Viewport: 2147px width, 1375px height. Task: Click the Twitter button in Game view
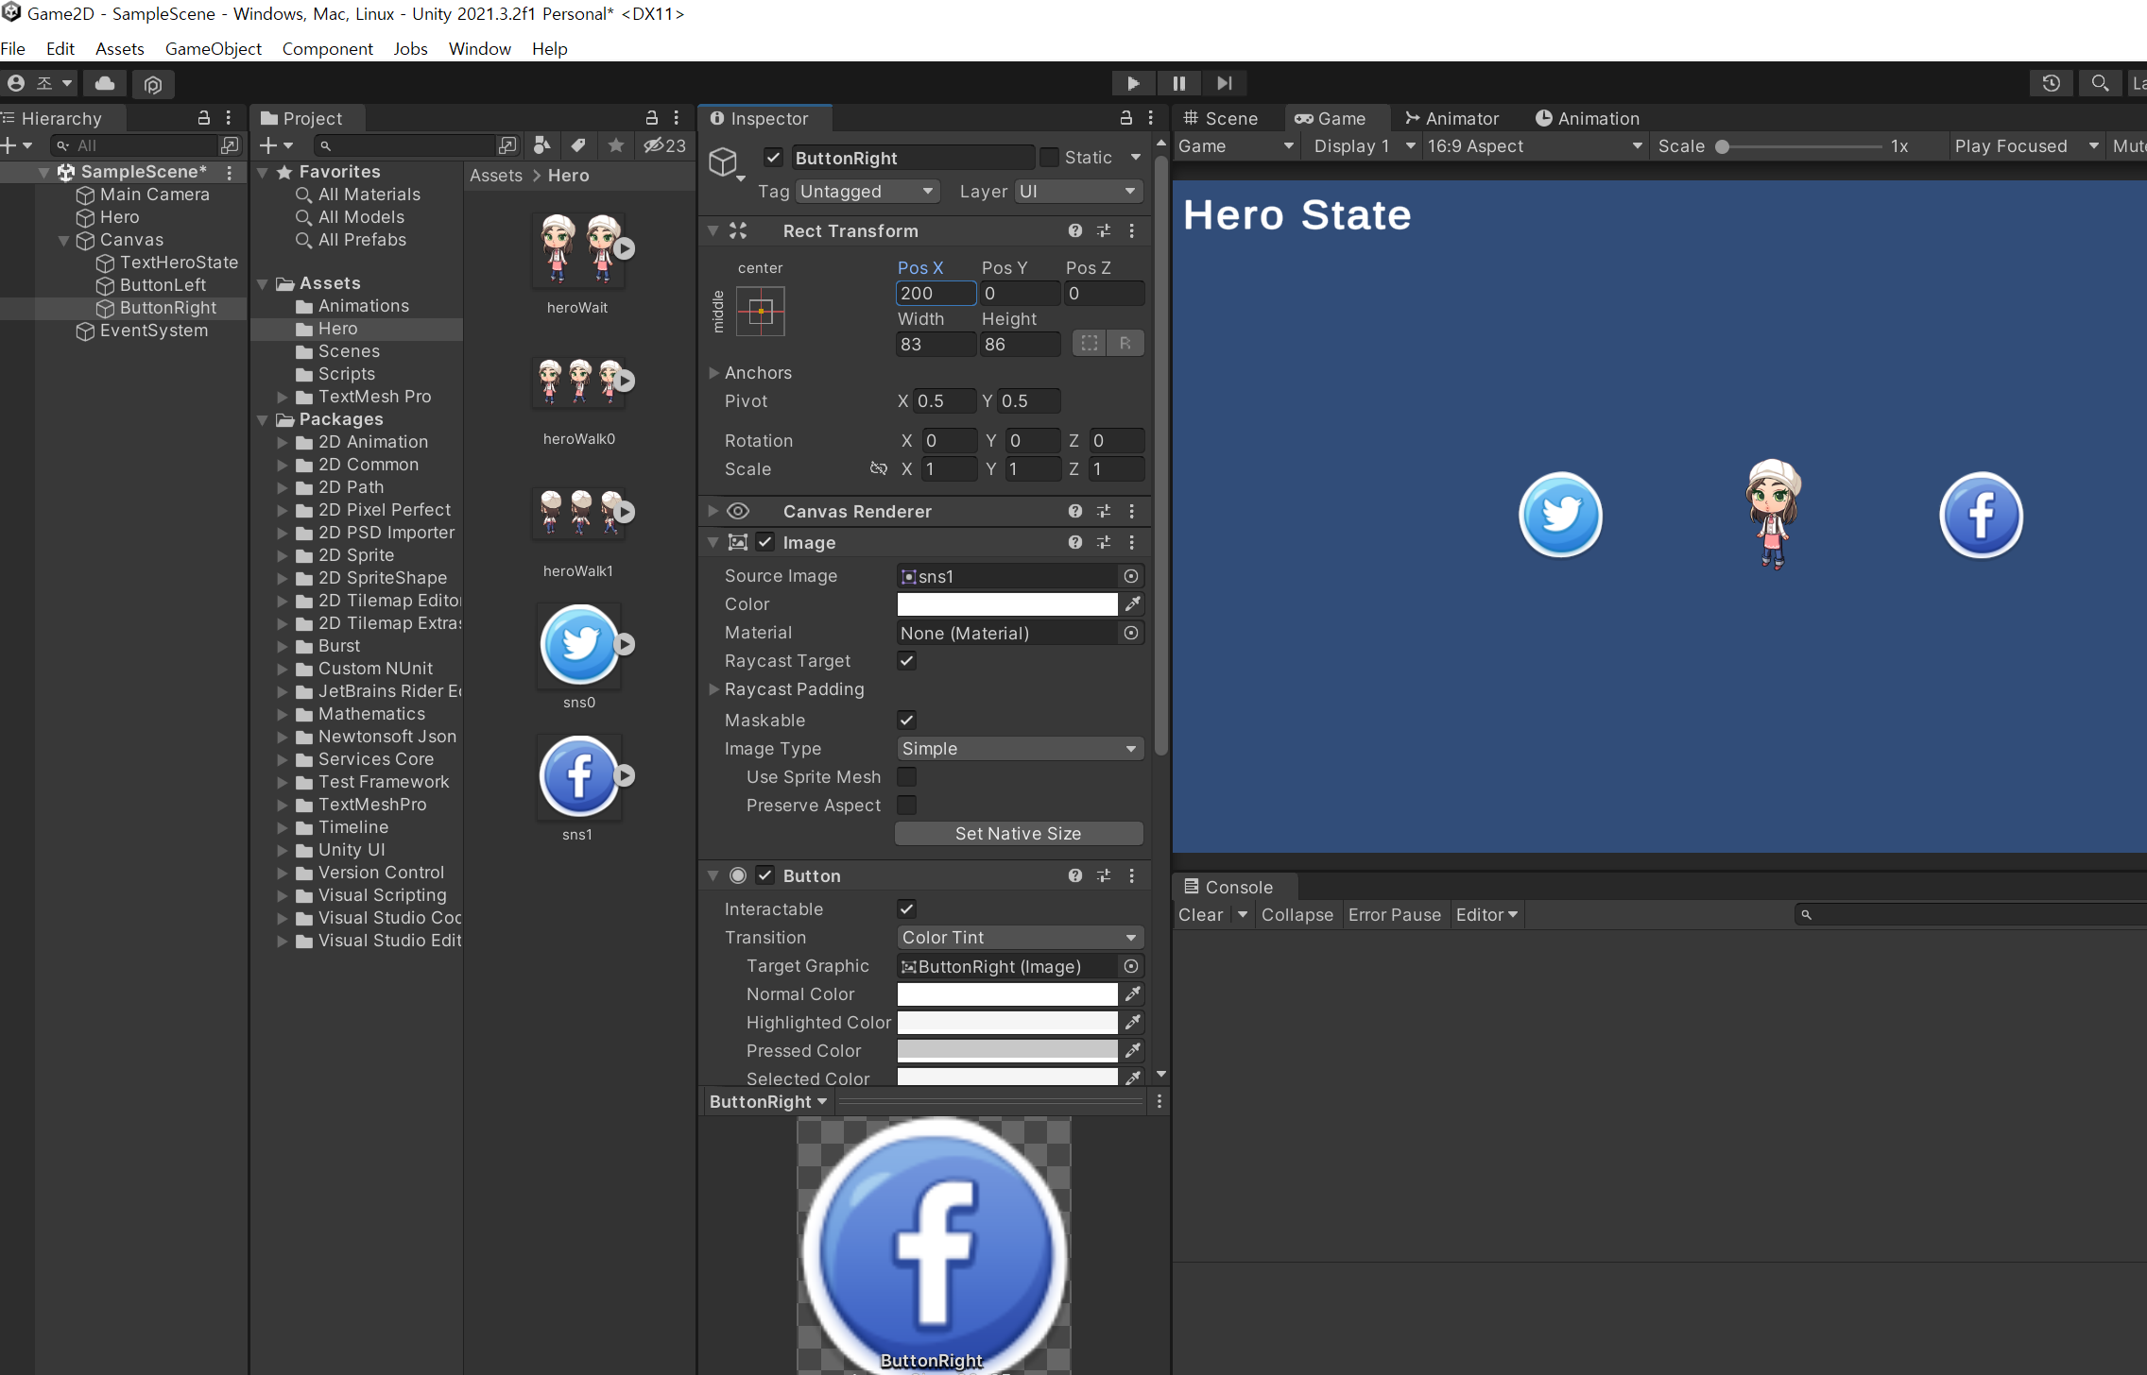coord(1561,516)
